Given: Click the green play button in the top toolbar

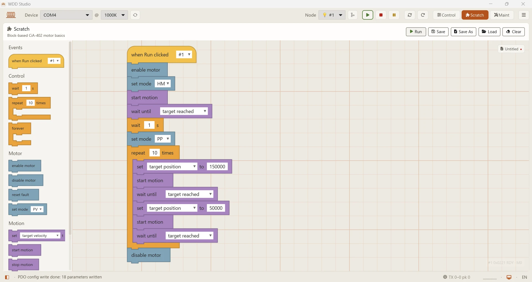Looking at the screenshot, I should pyautogui.click(x=368, y=15).
